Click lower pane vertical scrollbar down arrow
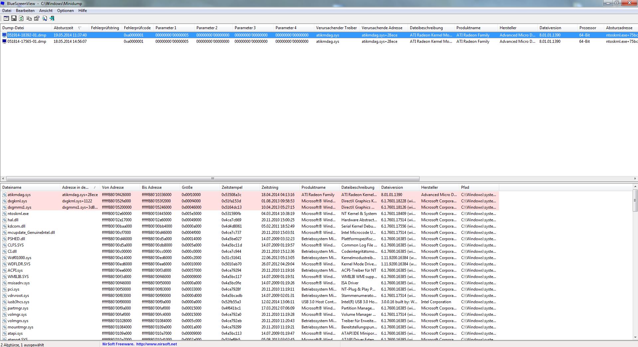Screen dimensions: 638x347 (635, 337)
